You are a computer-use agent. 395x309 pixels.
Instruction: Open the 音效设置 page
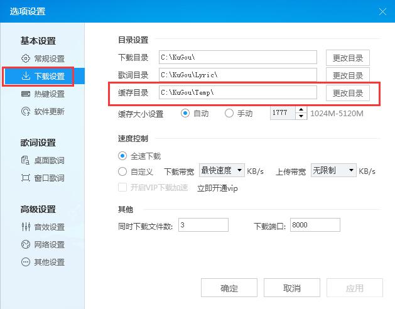coord(50,227)
